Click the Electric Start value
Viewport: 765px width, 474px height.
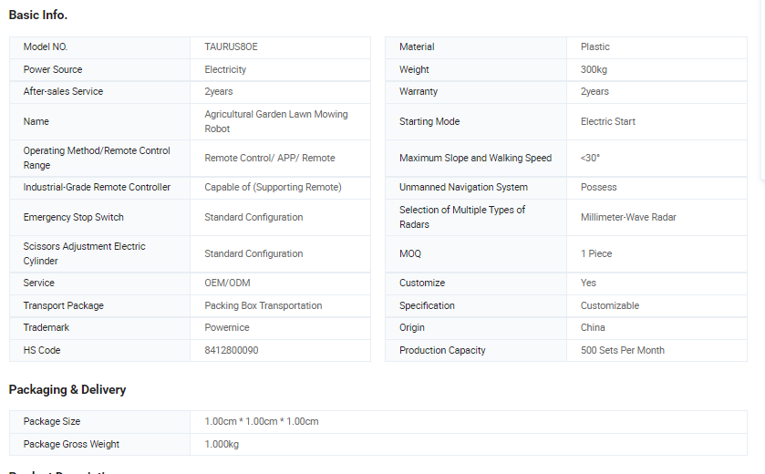click(x=608, y=121)
